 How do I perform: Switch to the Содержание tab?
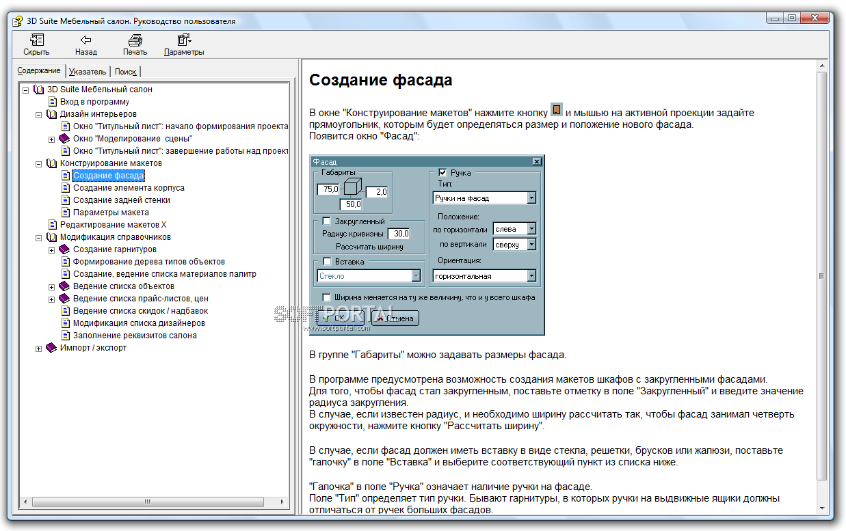39,70
